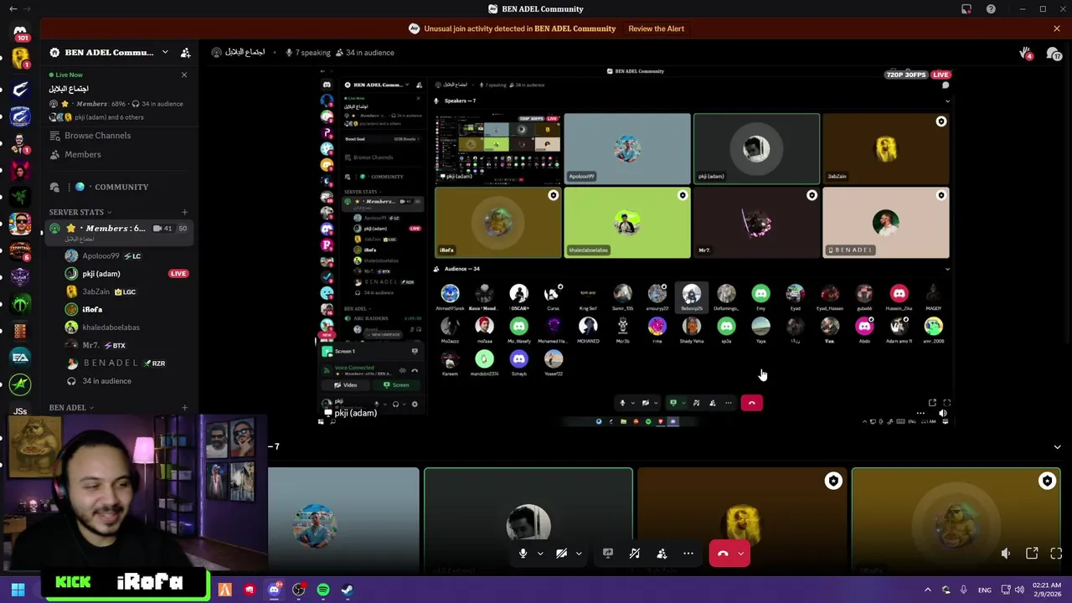The height and width of the screenshot is (603, 1072).
Task: Select user iRofa in channel list
Action: coord(92,309)
